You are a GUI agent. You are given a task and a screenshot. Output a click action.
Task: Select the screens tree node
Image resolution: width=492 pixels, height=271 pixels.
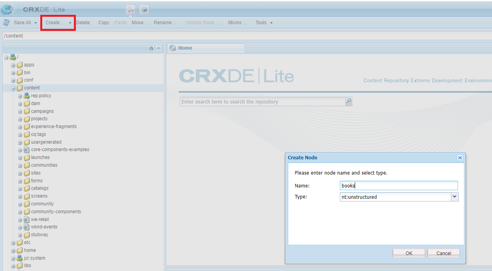(x=39, y=196)
